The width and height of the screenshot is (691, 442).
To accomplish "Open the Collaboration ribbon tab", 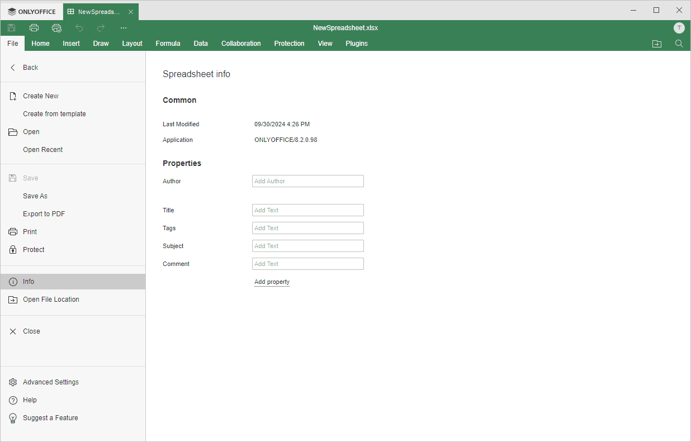I will click(x=241, y=44).
